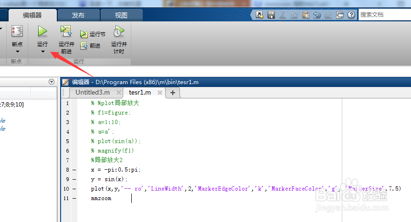Click the 'y = sin(x);' code line

tap(109, 179)
